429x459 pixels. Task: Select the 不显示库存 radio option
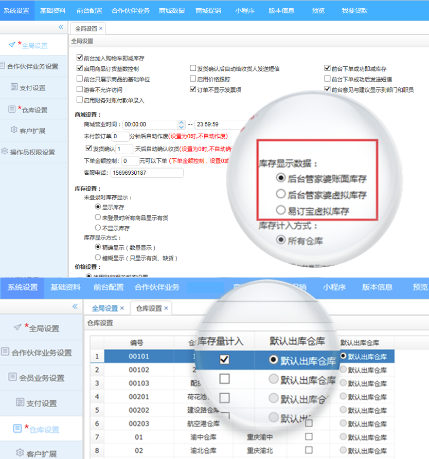98,228
